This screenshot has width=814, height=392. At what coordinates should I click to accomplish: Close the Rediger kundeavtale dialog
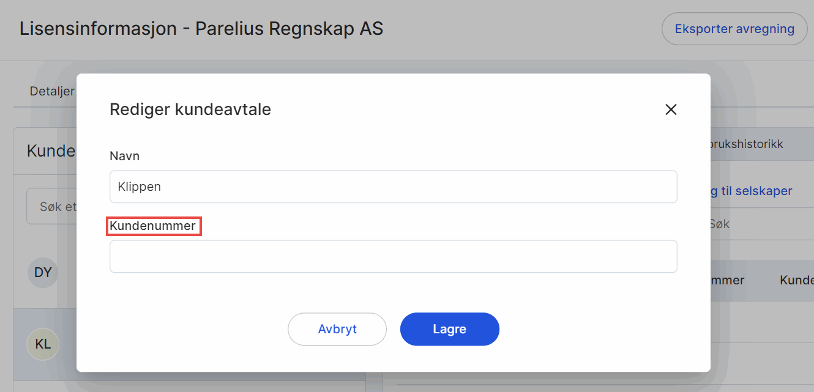point(671,110)
